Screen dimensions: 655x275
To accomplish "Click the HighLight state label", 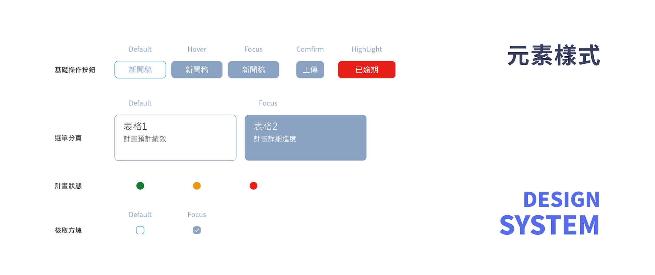I will pos(367,49).
